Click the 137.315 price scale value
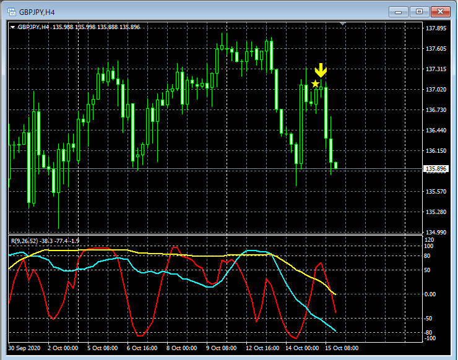Screen dimensions: 458x360 pyautogui.click(x=436, y=69)
